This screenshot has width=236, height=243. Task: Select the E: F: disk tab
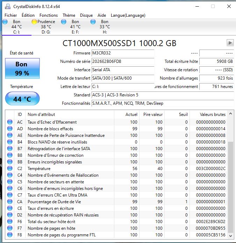click(75, 27)
